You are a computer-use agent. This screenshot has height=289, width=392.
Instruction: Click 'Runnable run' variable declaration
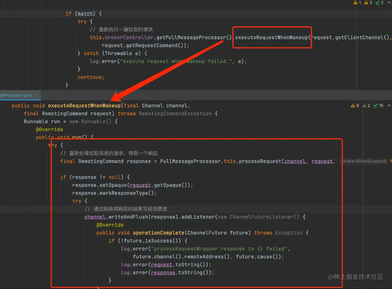coord(42,121)
